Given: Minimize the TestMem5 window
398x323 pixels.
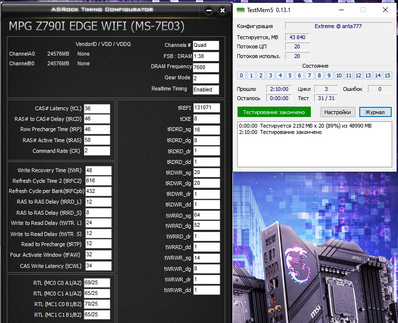Looking at the screenshot, I should pos(341,10).
